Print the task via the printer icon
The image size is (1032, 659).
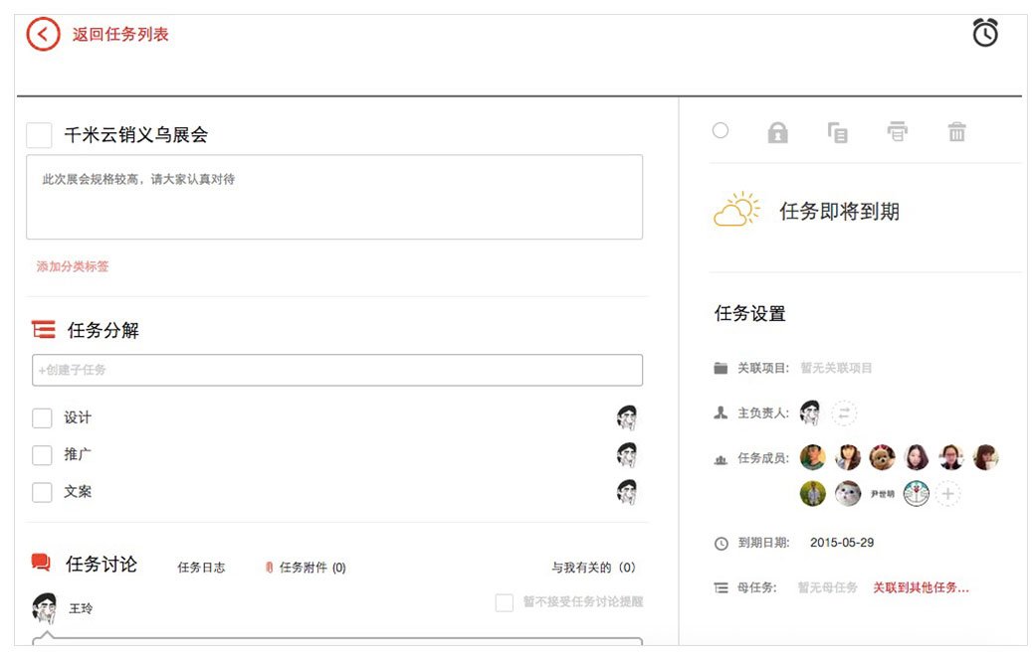[898, 130]
